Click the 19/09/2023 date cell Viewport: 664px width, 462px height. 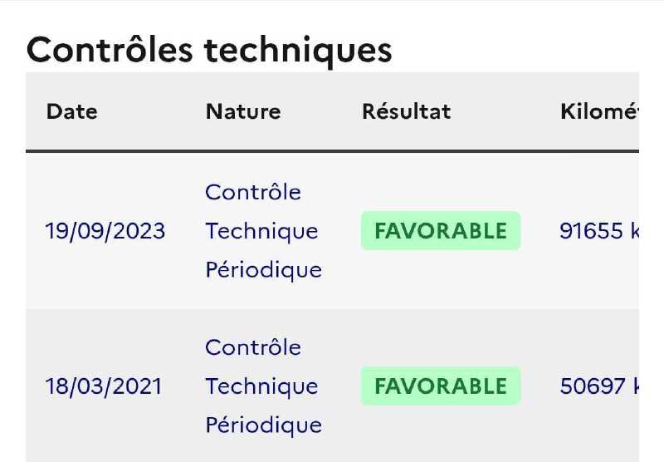tap(105, 231)
